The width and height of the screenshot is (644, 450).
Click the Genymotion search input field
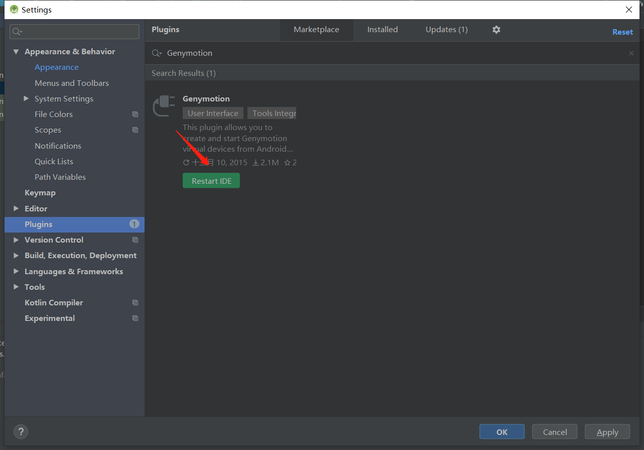301,53
